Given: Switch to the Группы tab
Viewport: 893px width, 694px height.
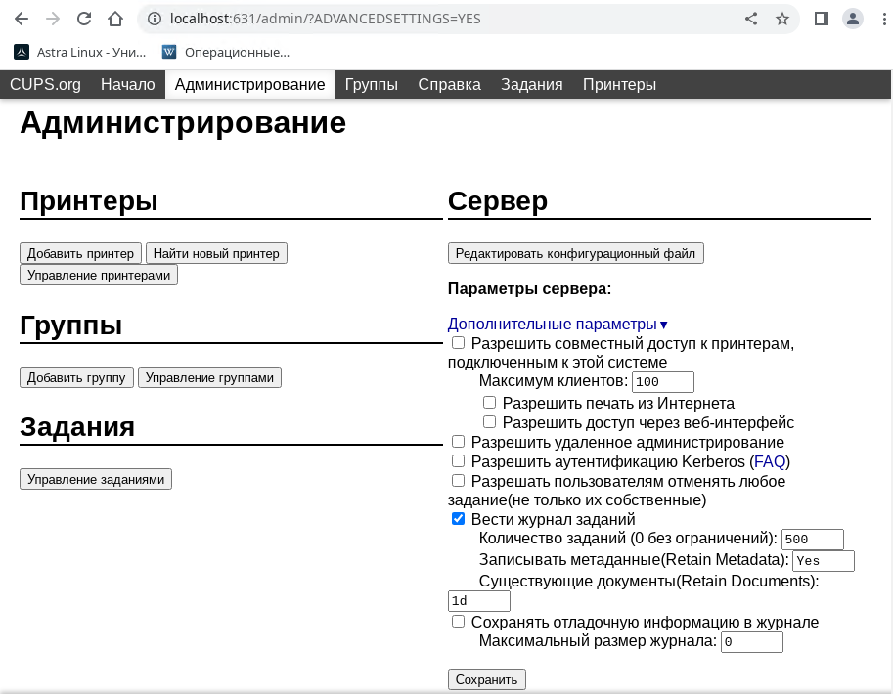Looking at the screenshot, I should [372, 84].
